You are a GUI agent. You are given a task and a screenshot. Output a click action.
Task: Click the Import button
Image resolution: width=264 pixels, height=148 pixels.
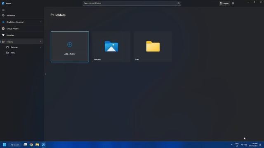[x=224, y=3]
